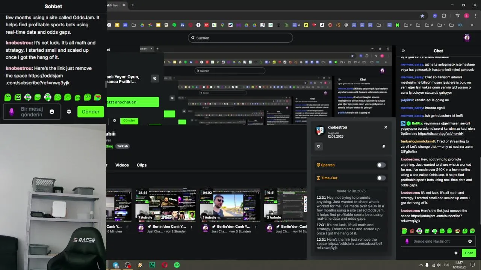The image size is (481, 270).
Task: Open the taskbar clock and date
Action: 460,265
